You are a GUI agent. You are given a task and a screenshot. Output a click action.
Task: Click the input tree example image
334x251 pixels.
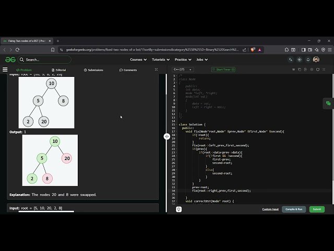[x=46, y=102]
